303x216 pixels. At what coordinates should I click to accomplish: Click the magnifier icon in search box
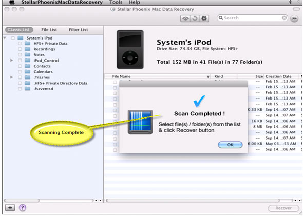tap(221, 18)
